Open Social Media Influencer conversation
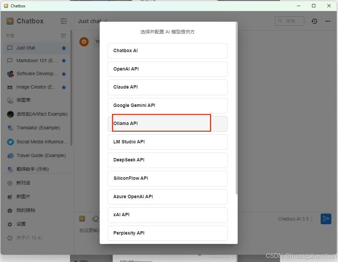This screenshot has height=262, width=338. coord(37,142)
